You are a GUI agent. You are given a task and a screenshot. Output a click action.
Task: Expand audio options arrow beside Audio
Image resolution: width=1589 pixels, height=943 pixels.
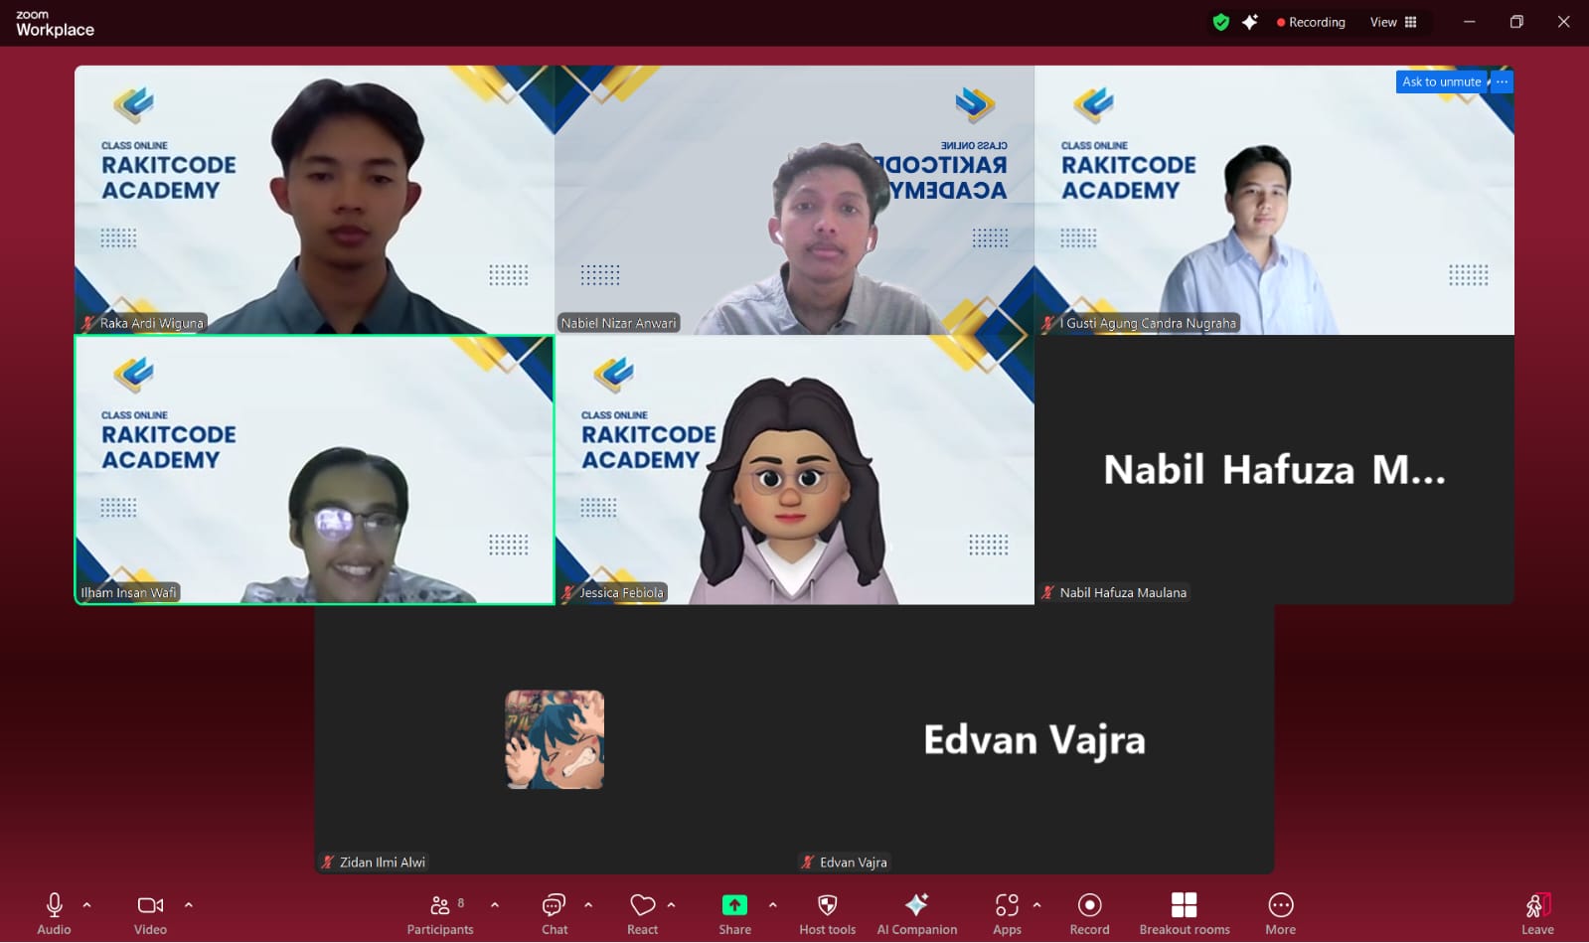(x=86, y=905)
